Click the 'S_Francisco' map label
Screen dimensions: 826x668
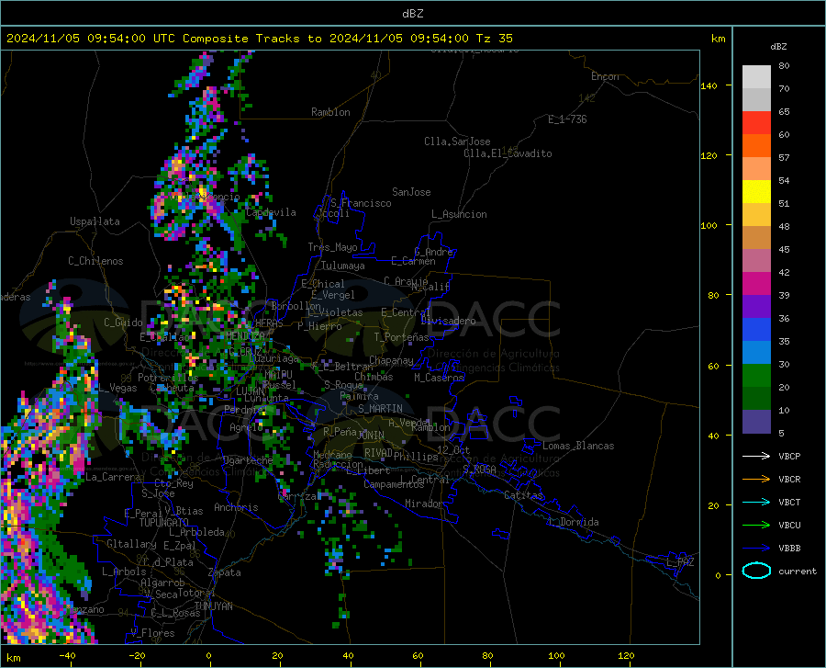tap(361, 203)
